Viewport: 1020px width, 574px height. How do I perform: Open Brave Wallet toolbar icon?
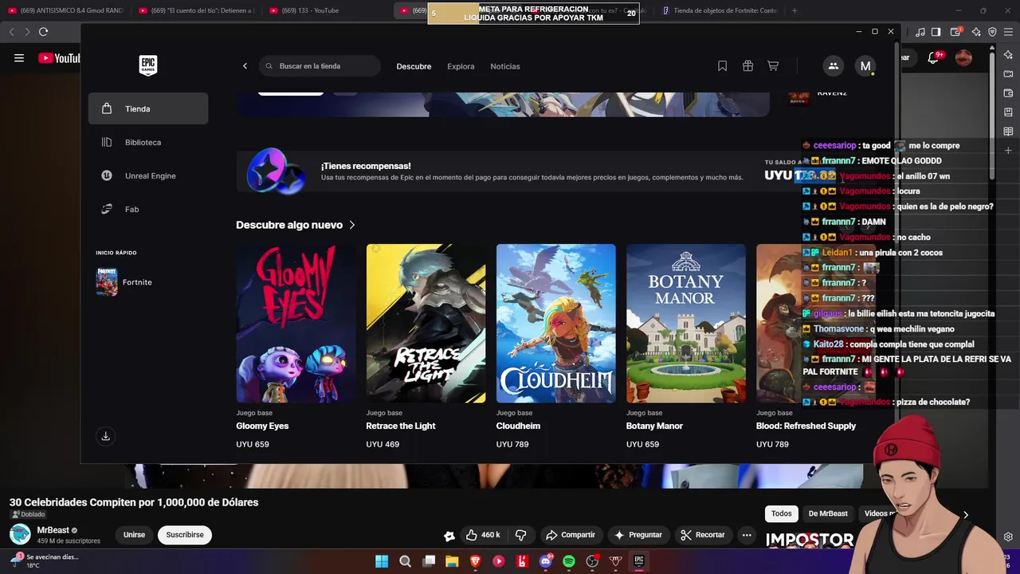coord(956,32)
